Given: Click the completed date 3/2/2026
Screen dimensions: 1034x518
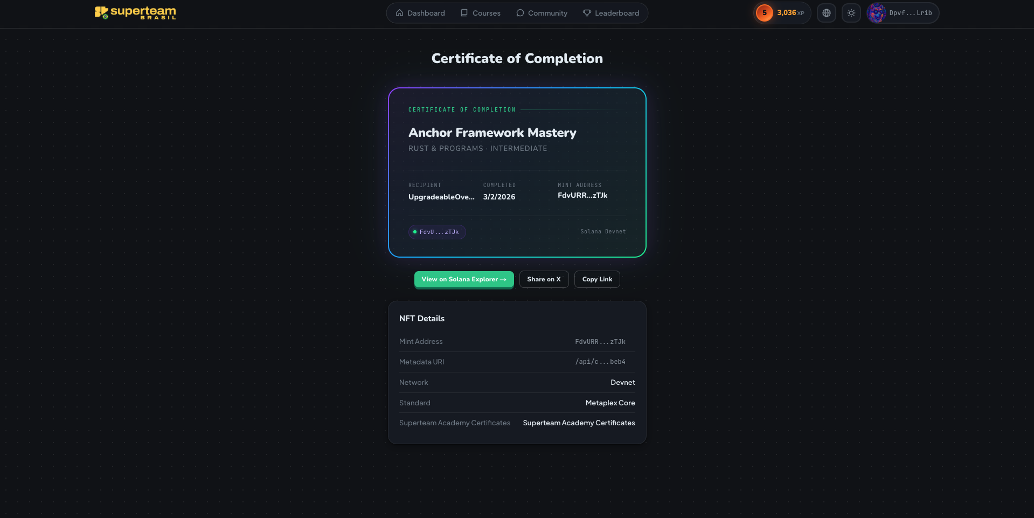Looking at the screenshot, I should [x=499, y=197].
